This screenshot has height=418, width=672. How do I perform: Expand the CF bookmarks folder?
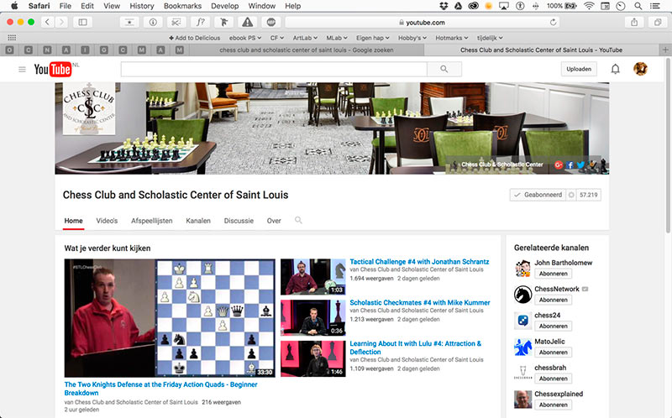[276, 38]
